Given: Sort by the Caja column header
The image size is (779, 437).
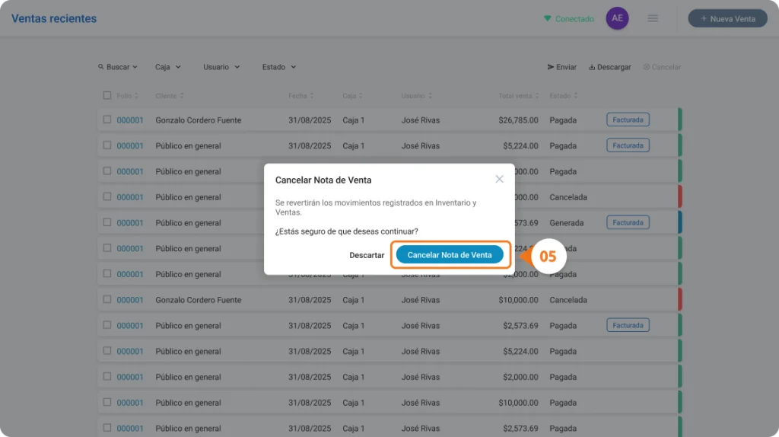Looking at the screenshot, I should click(x=352, y=95).
